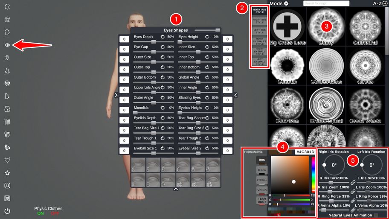Viewport: 389px width, 219px height.
Task: Open the ear category icon
Action: click(7, 58)
